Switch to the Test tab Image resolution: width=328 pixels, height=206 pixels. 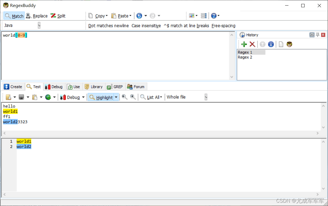click(x=34, y=87)
